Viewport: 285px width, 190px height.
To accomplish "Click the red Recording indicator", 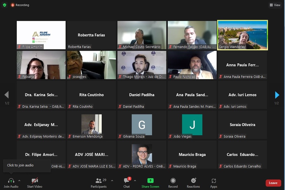I will tap(20, 5).
